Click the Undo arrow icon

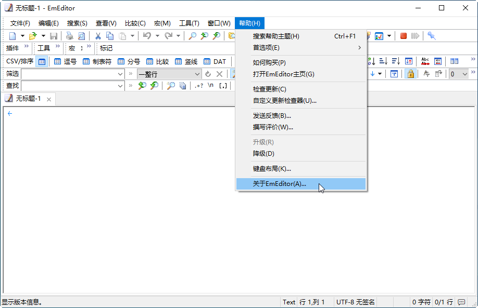[x=147, y=36]
